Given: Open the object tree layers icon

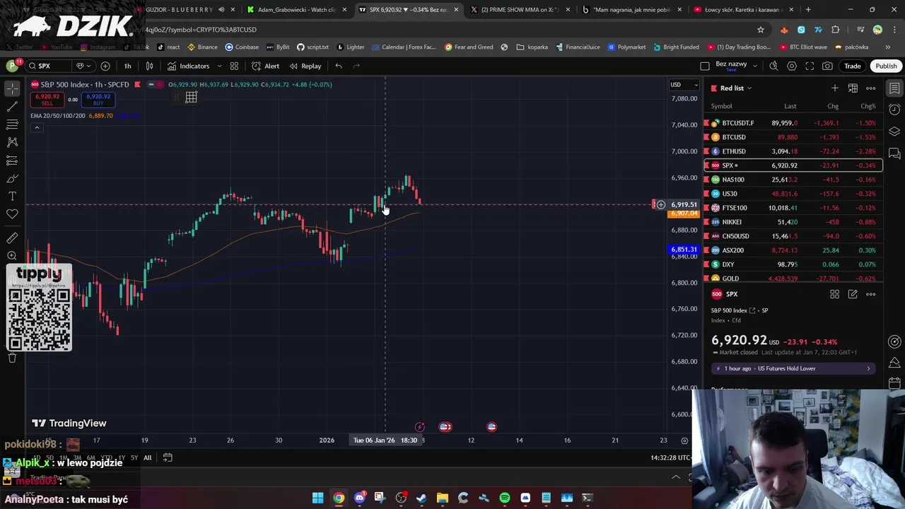Looking at the screenshot, I should pyautogui.click(x=894, y=131).
